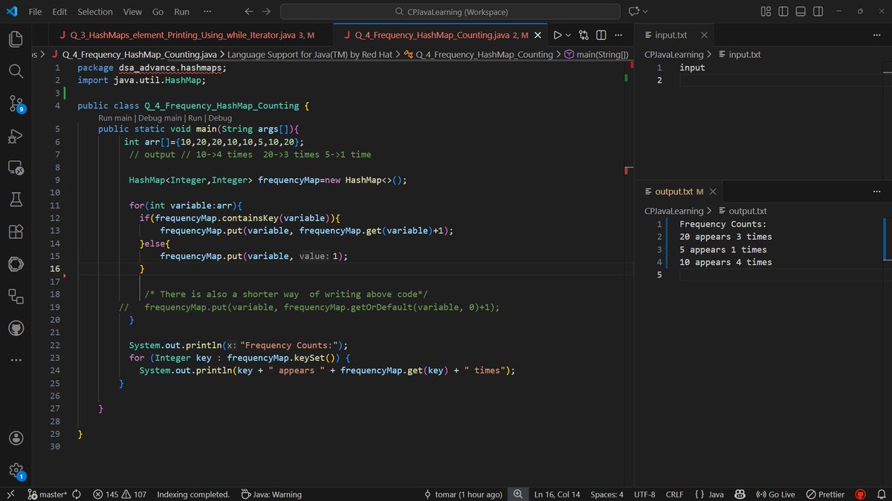Split the editor right
The image size is (892, 501).
pyautogui.click(x=601, y=35)
